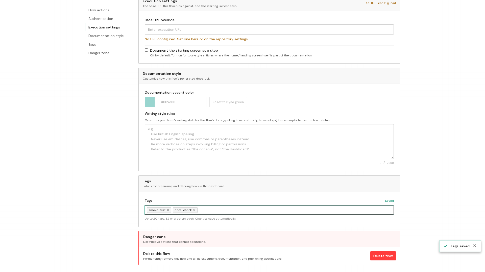
Task: Click the Saved status next to Tags
Action: 389,201
